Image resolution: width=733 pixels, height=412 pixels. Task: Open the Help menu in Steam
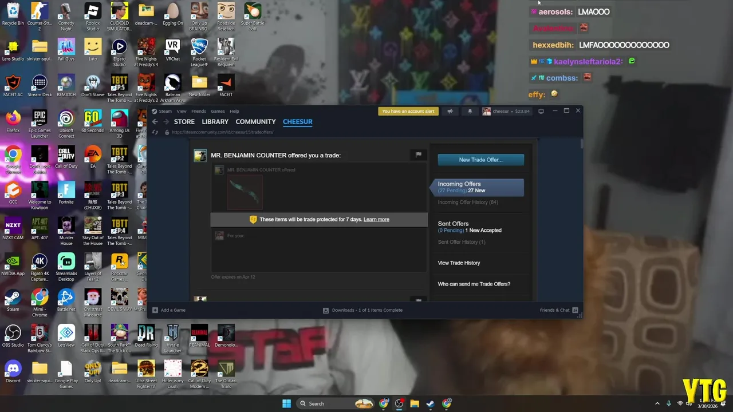234,111
